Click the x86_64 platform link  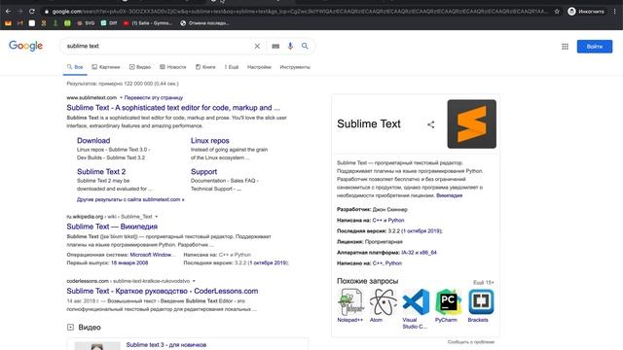pyautogui.click(x=428, y=253)
